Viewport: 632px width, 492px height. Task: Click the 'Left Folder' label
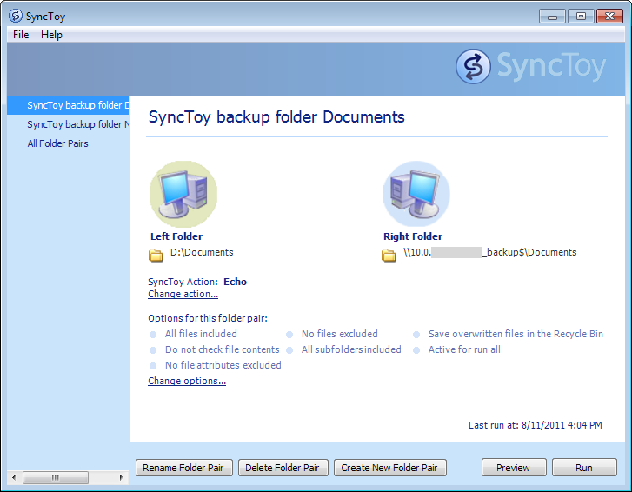click(x=176, y=236)
